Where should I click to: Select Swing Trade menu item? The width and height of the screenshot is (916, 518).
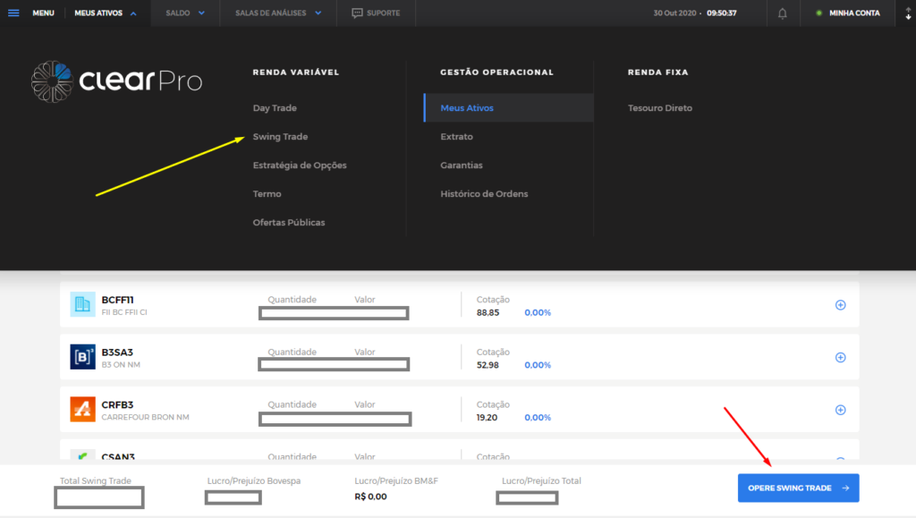tap(280, 137)
